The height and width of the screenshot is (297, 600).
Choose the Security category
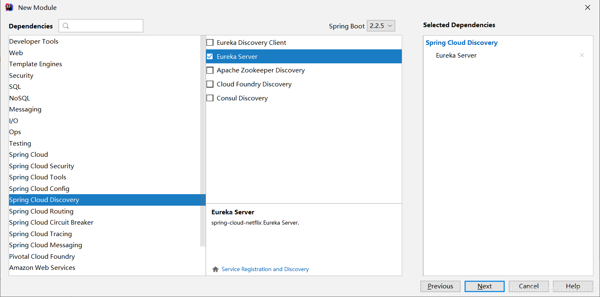[x=104, y=75]
